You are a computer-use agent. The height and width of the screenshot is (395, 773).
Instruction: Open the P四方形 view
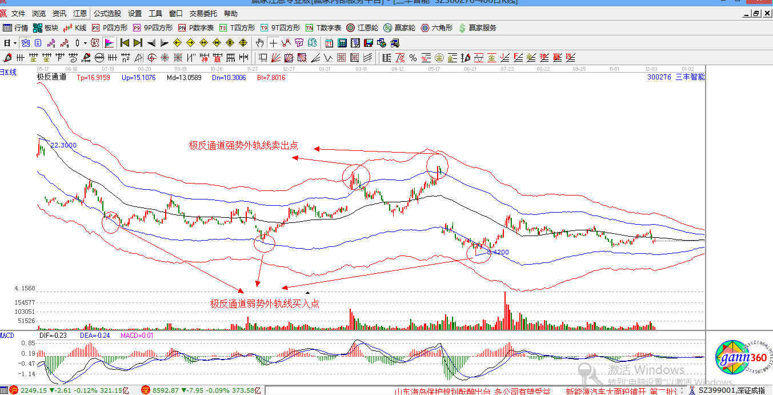click(110, 27)
